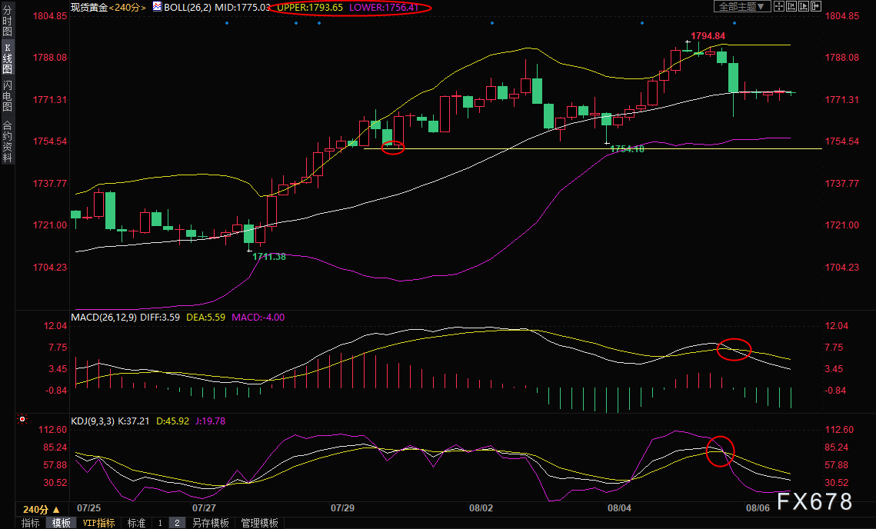876x529 pixels.
Task: Click the LOWER:1756.41 band value
Action: click(x=384, y=7)
